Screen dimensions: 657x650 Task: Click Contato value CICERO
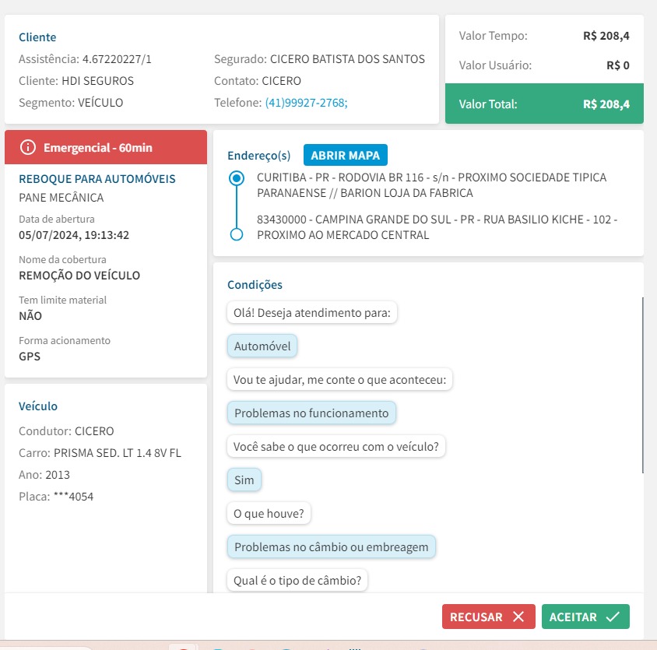click(x=281, y=81)
